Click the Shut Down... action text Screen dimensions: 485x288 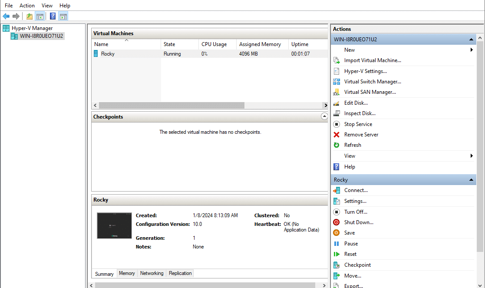pos(359,222)
